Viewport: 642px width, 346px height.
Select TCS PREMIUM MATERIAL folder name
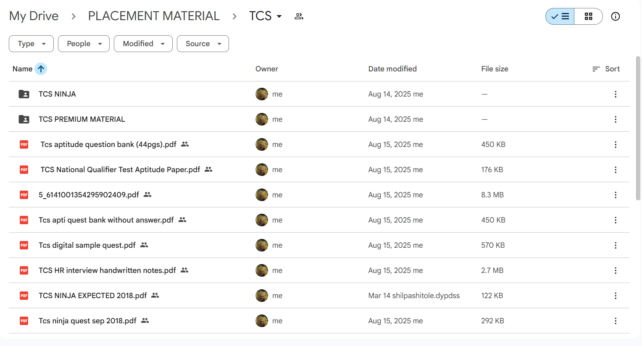82,119
